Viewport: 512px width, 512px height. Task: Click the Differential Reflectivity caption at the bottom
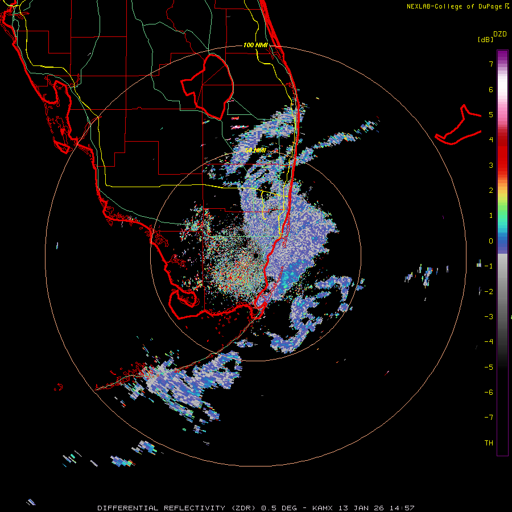click(255, 508)
